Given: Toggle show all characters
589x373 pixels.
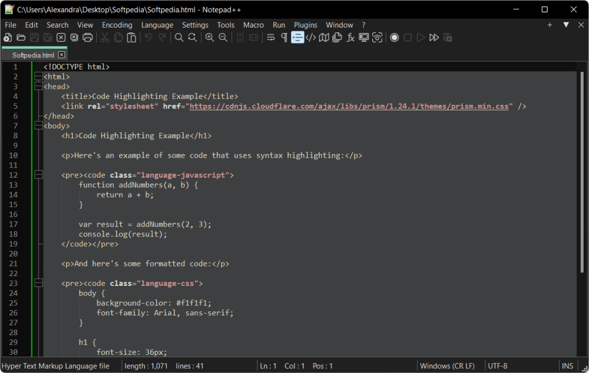Looking at the screenshot, I should tap(283, 37).
